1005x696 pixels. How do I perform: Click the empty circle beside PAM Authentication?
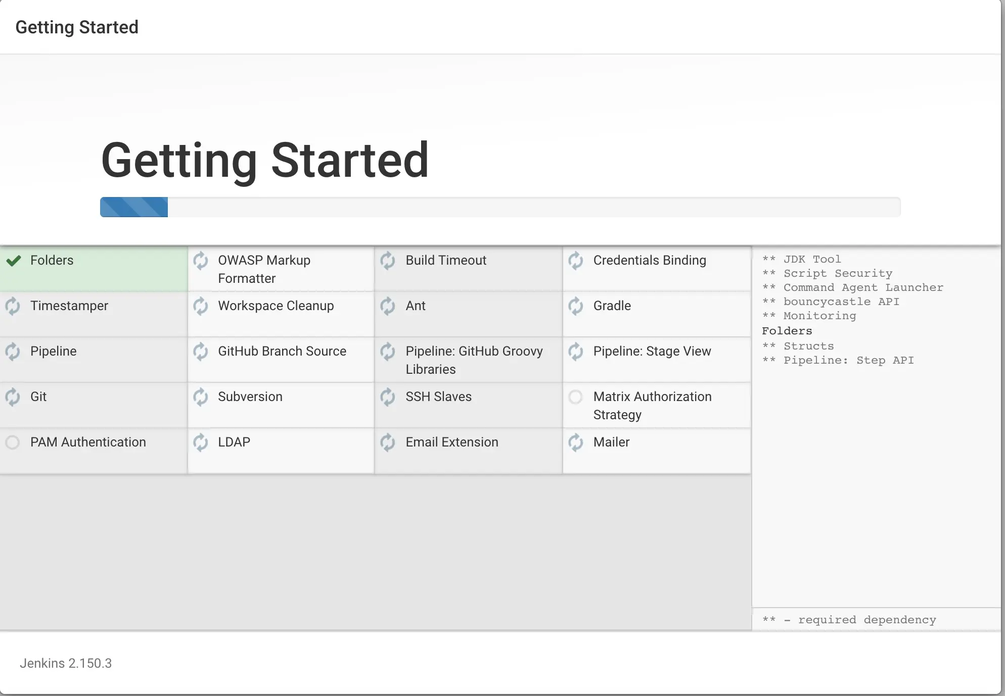(13, 442)
